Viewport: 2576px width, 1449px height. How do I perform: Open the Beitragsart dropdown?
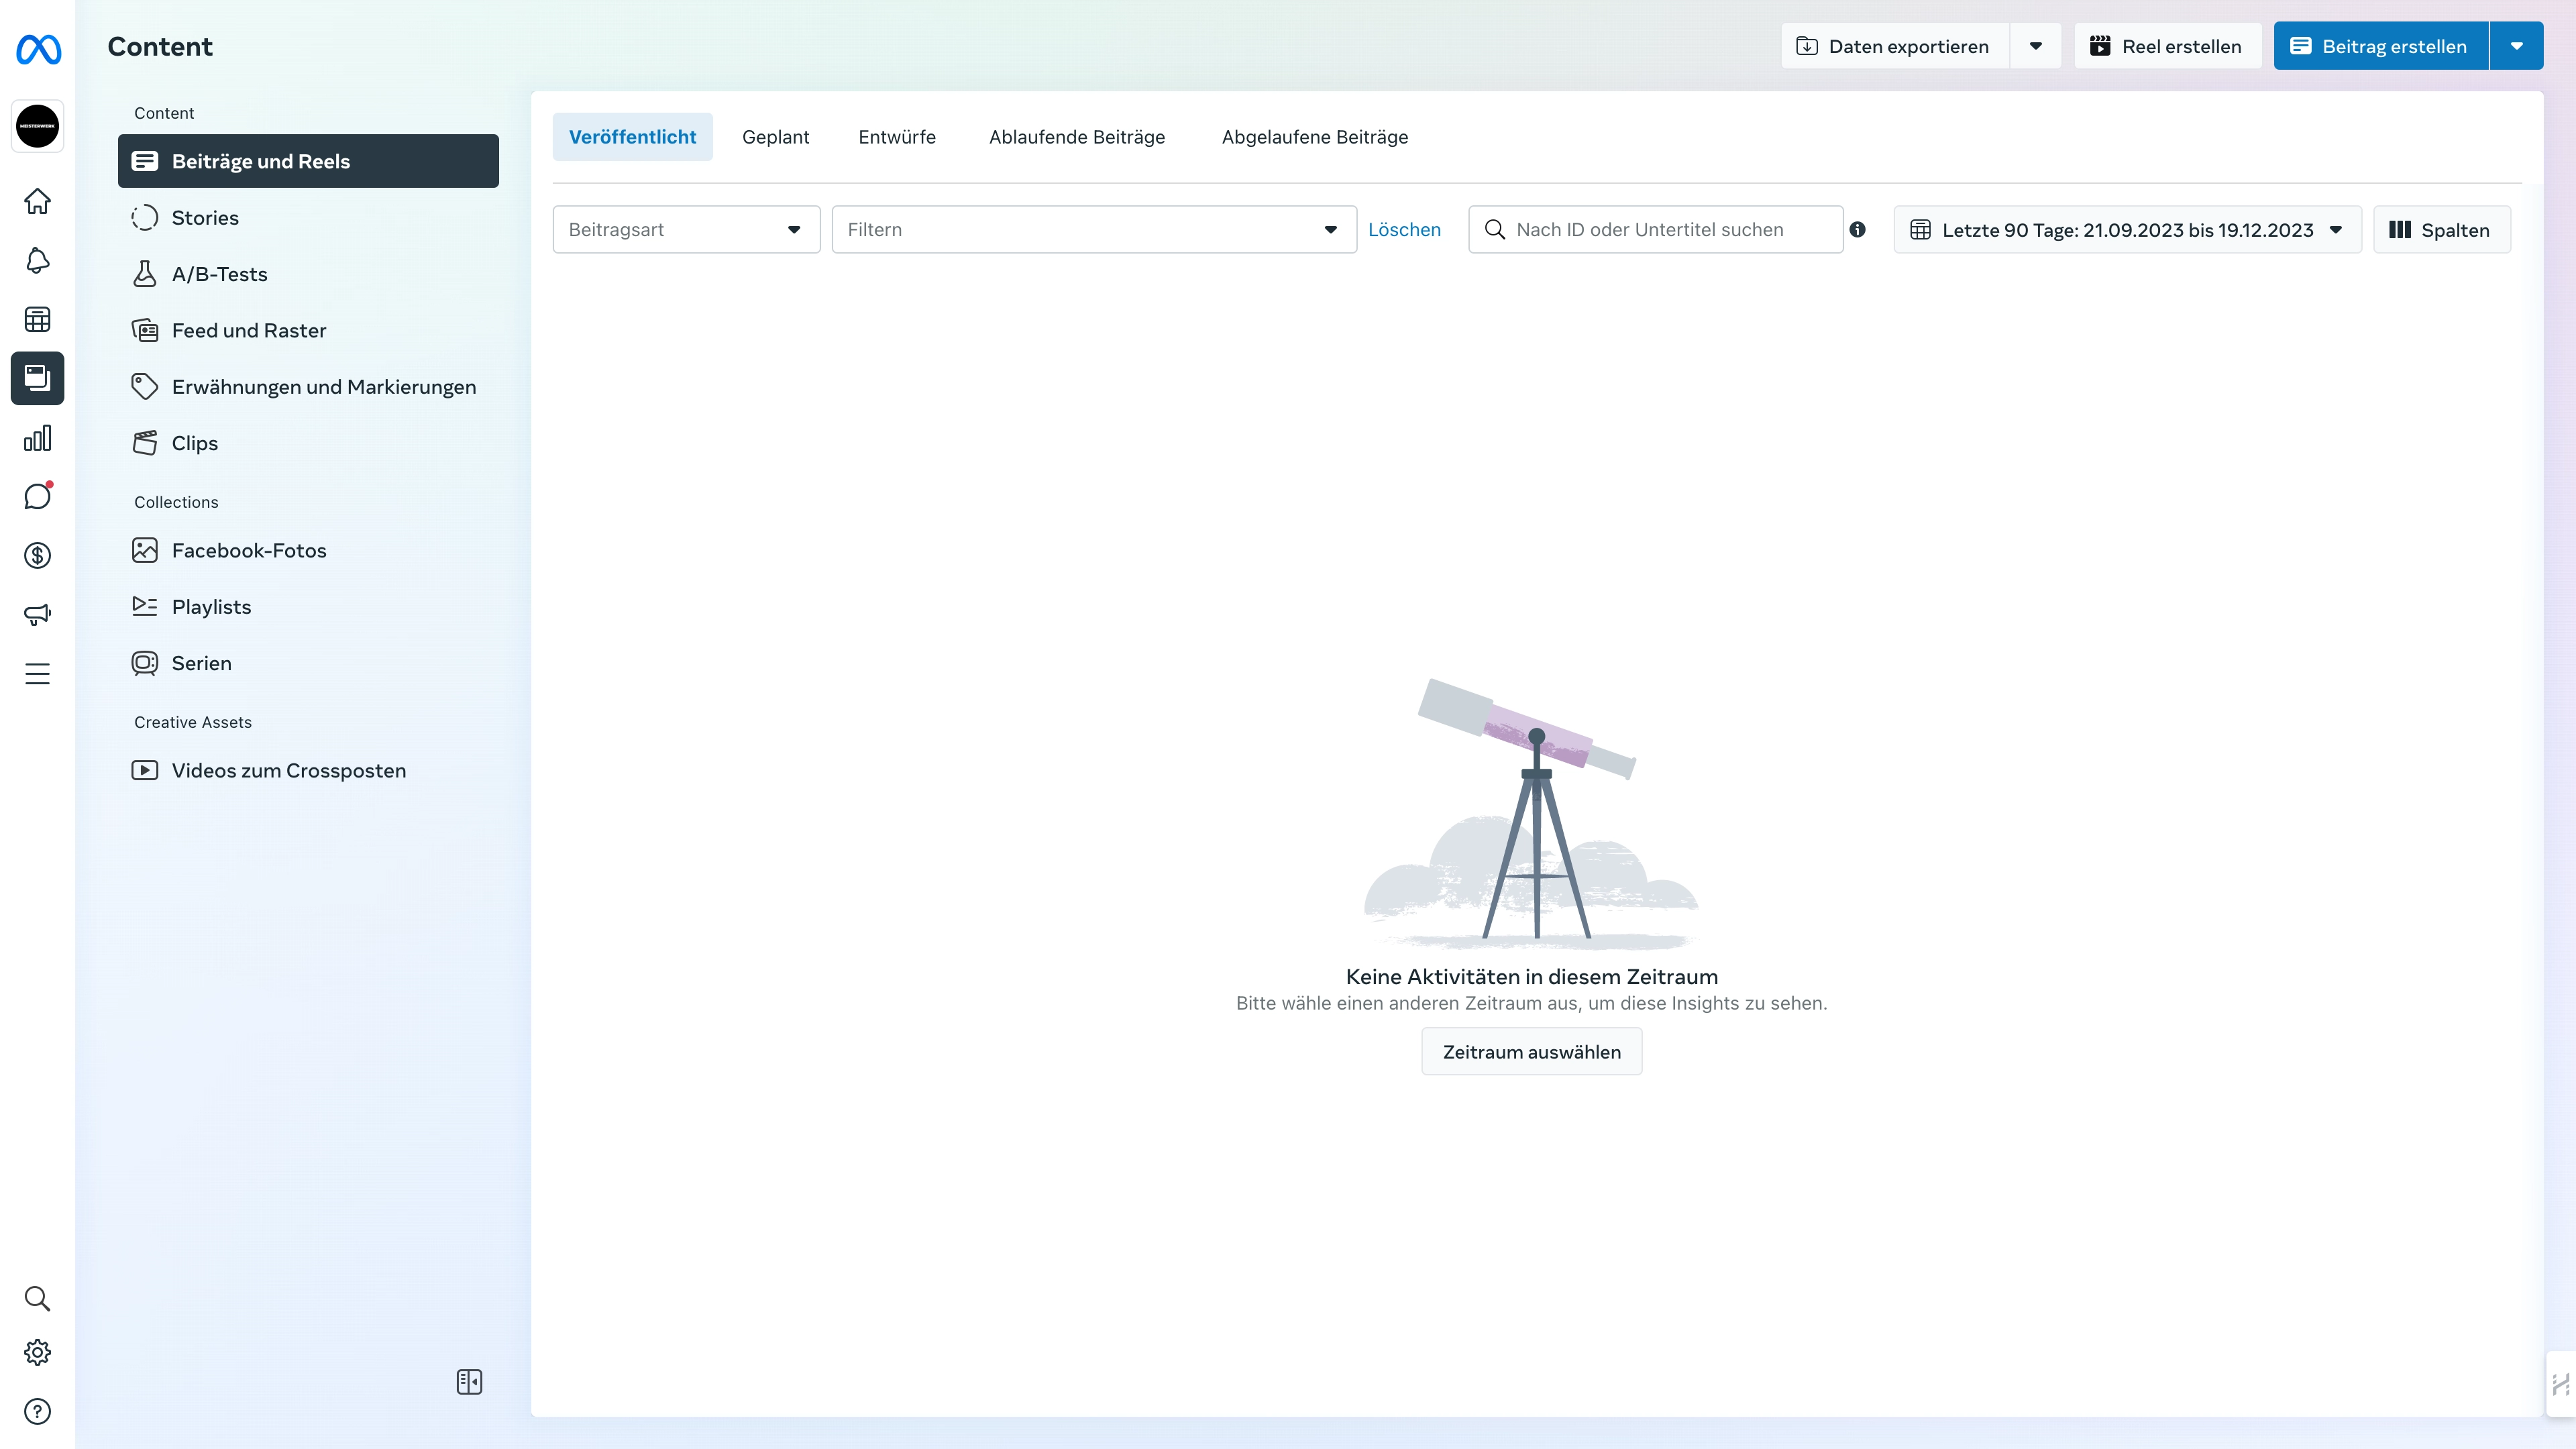(686, 229)
